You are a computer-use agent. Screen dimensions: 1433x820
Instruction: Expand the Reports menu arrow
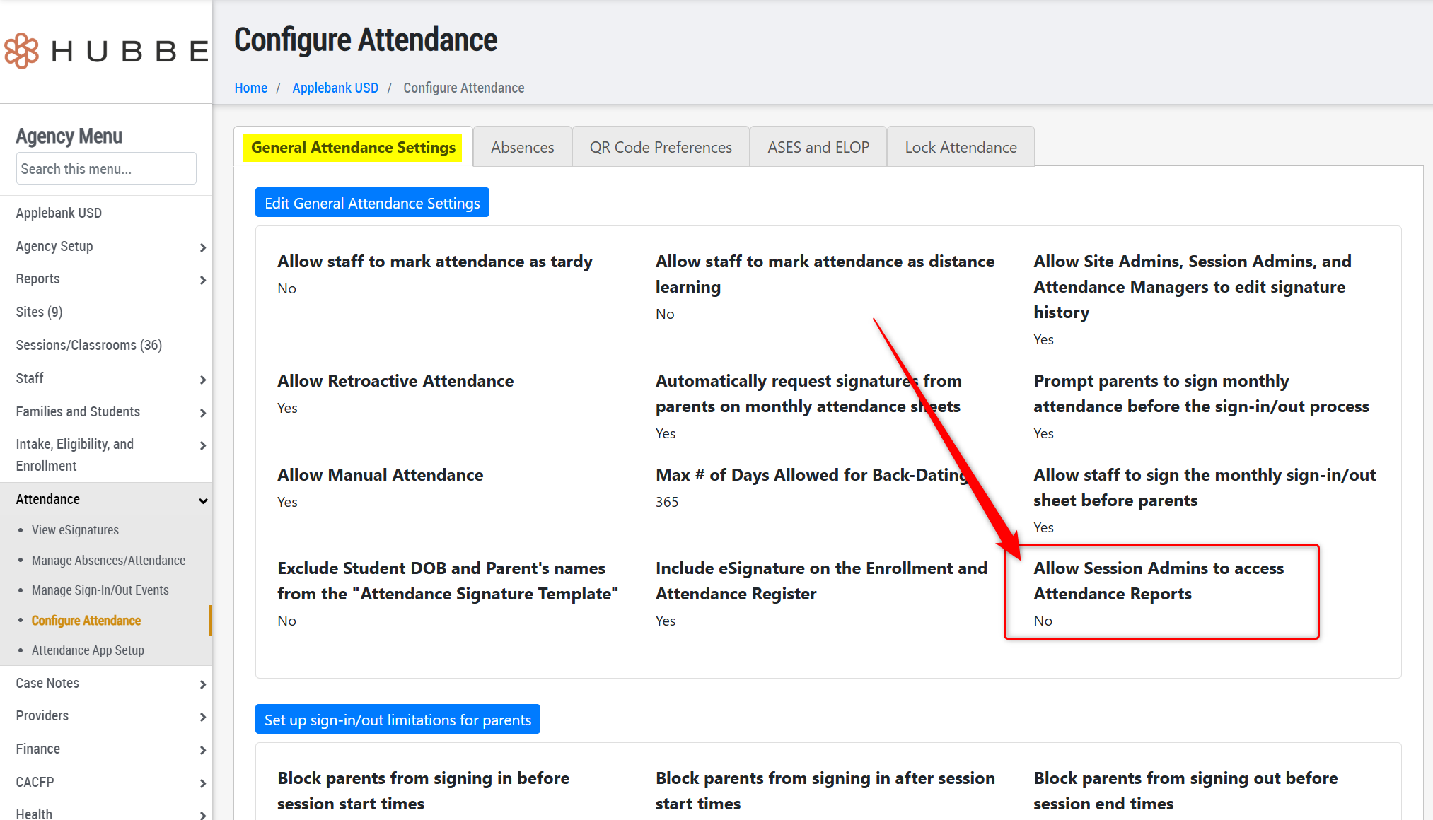202,280
